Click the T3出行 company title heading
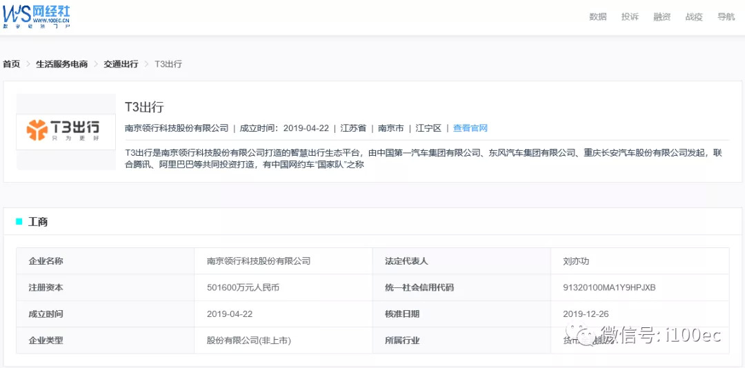The height and width of the screenshot is (368, 745). pos(144,107)
